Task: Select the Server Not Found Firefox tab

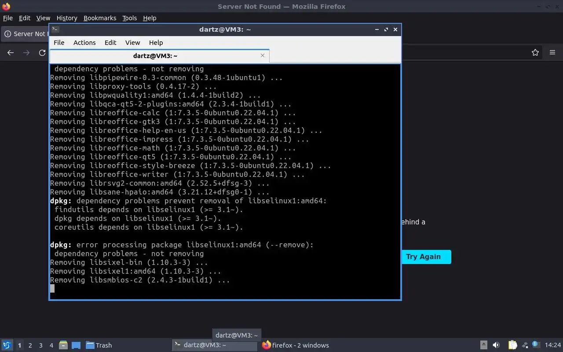Action: click(25, 34)
